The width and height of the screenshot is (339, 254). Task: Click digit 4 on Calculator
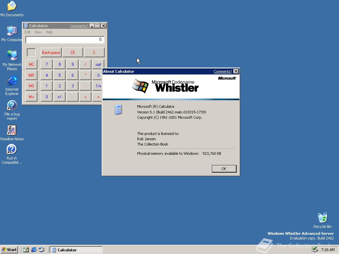[x=47, y=75]
